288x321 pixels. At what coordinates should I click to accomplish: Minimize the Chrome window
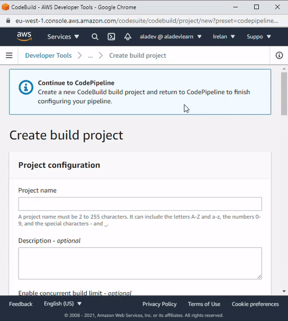click(235, 7)
